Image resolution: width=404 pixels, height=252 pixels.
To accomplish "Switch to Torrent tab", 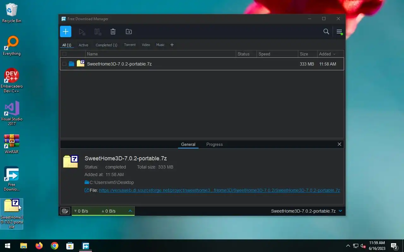I will (x=130, y=45).
